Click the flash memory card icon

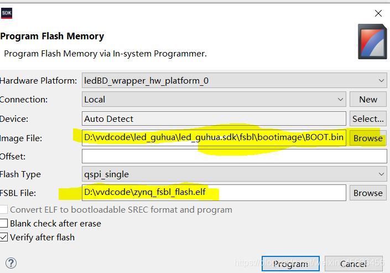[x=372, y=42]
